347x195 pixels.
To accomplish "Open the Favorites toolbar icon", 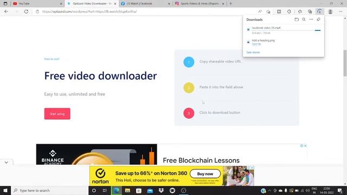I will (x=300, y=11).
